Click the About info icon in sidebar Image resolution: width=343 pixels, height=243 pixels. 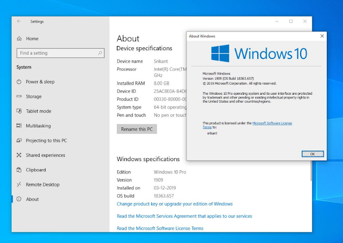pos(19,199)
